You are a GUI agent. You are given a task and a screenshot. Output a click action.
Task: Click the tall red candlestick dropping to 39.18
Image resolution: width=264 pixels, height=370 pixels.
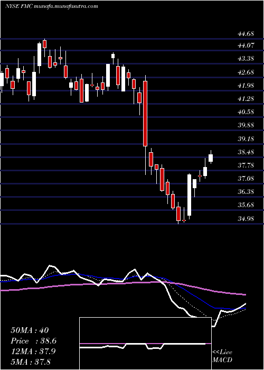coord(145,114)
